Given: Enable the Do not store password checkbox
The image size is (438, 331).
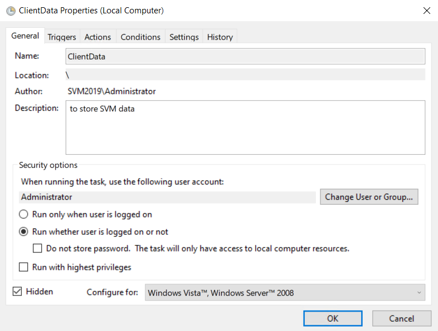Looking at the screenshot, I should tap(37, 249).
